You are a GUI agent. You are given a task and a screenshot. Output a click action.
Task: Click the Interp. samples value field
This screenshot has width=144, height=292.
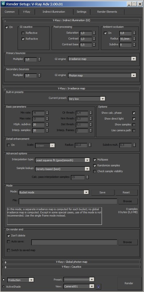pos(38,131)
